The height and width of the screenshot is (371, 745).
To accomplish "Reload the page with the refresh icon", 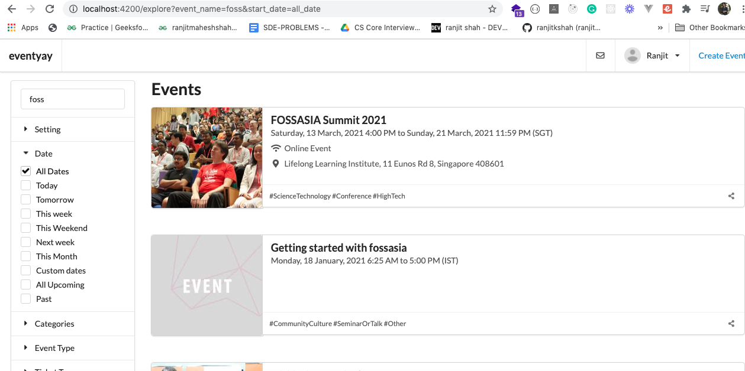I will (50, 9).
